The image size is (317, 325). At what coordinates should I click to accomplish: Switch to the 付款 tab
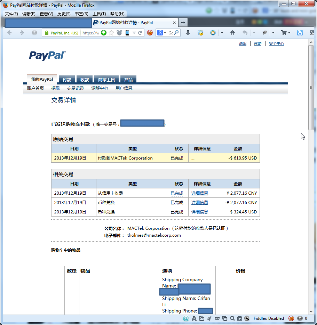(x=67, y=80)
